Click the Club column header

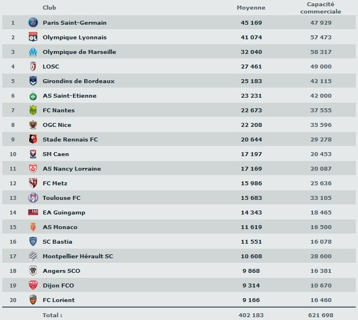(x=49, y=8)
